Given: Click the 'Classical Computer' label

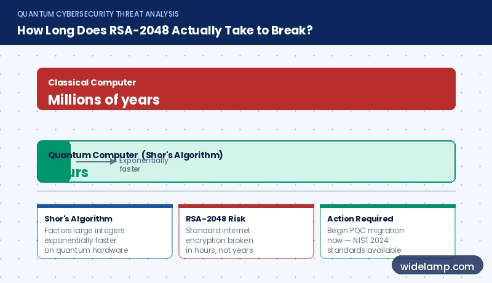Looking at the screenshot, I should tap(92, 82).
